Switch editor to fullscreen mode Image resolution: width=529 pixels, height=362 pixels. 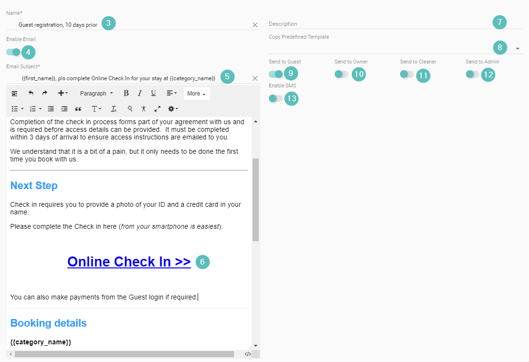[x=158, y=109]
